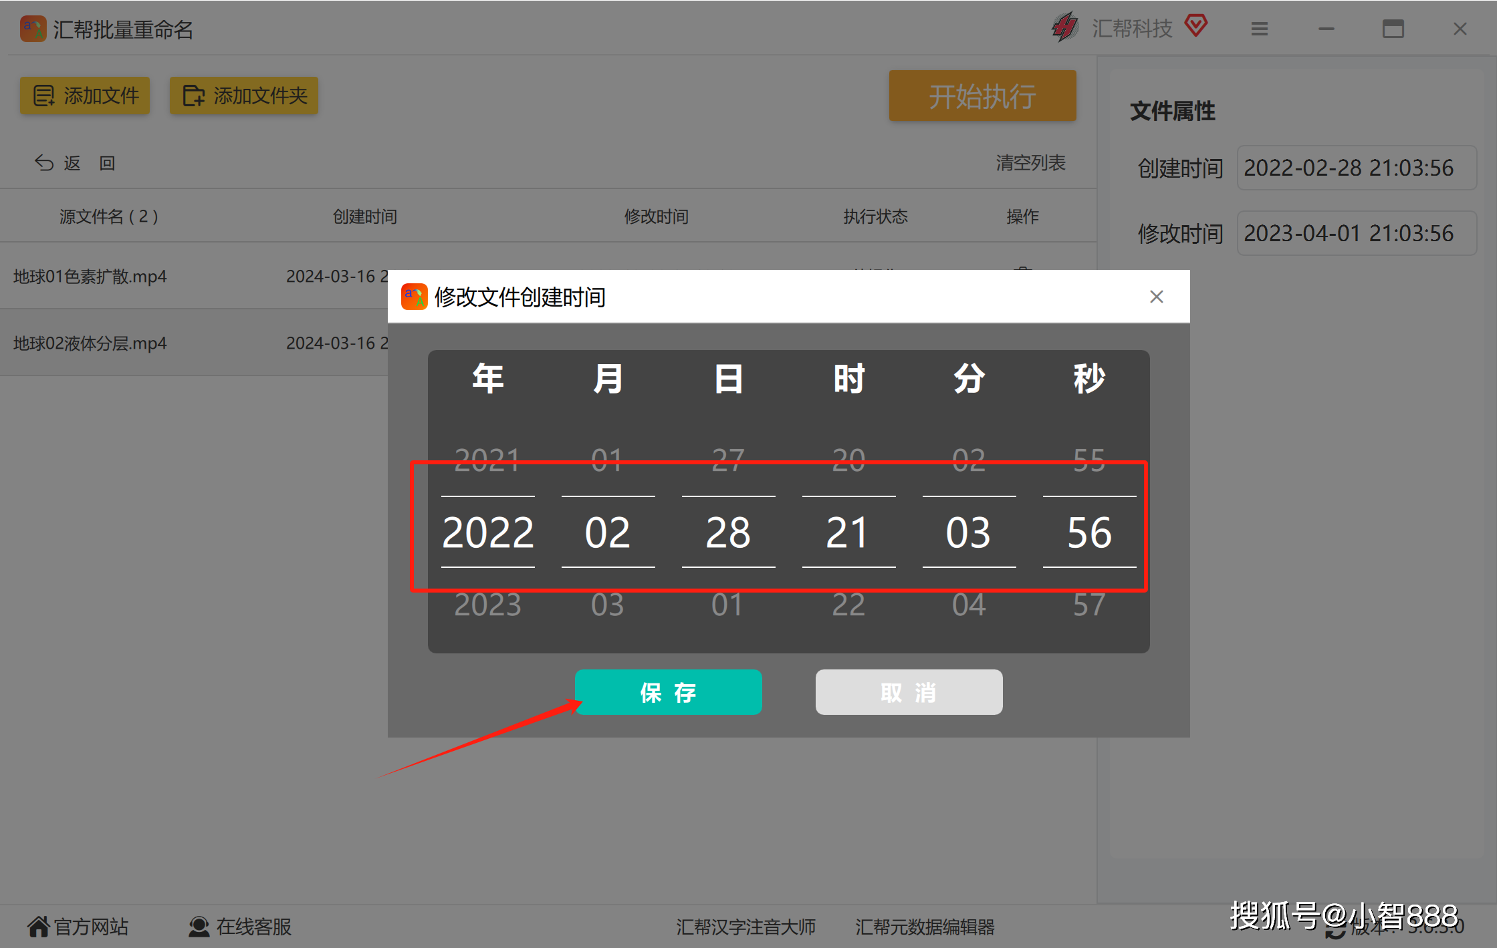Choose day 27 in the day column
The height and width of the screenshot is (948, 1497).
coord(727,460)
